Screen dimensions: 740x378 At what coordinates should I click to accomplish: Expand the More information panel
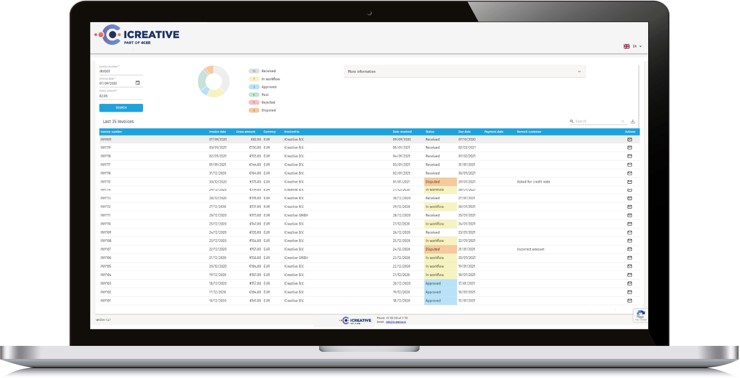[465, 71]
